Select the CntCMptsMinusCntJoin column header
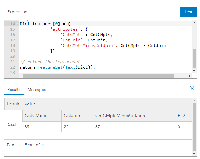The width and height of the screenshot is (200, 159). [x=120, y=116]
